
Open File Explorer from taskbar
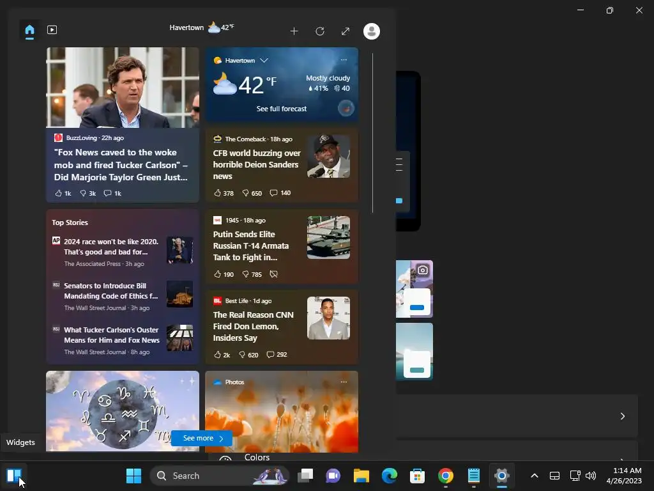tap(361, 476)
